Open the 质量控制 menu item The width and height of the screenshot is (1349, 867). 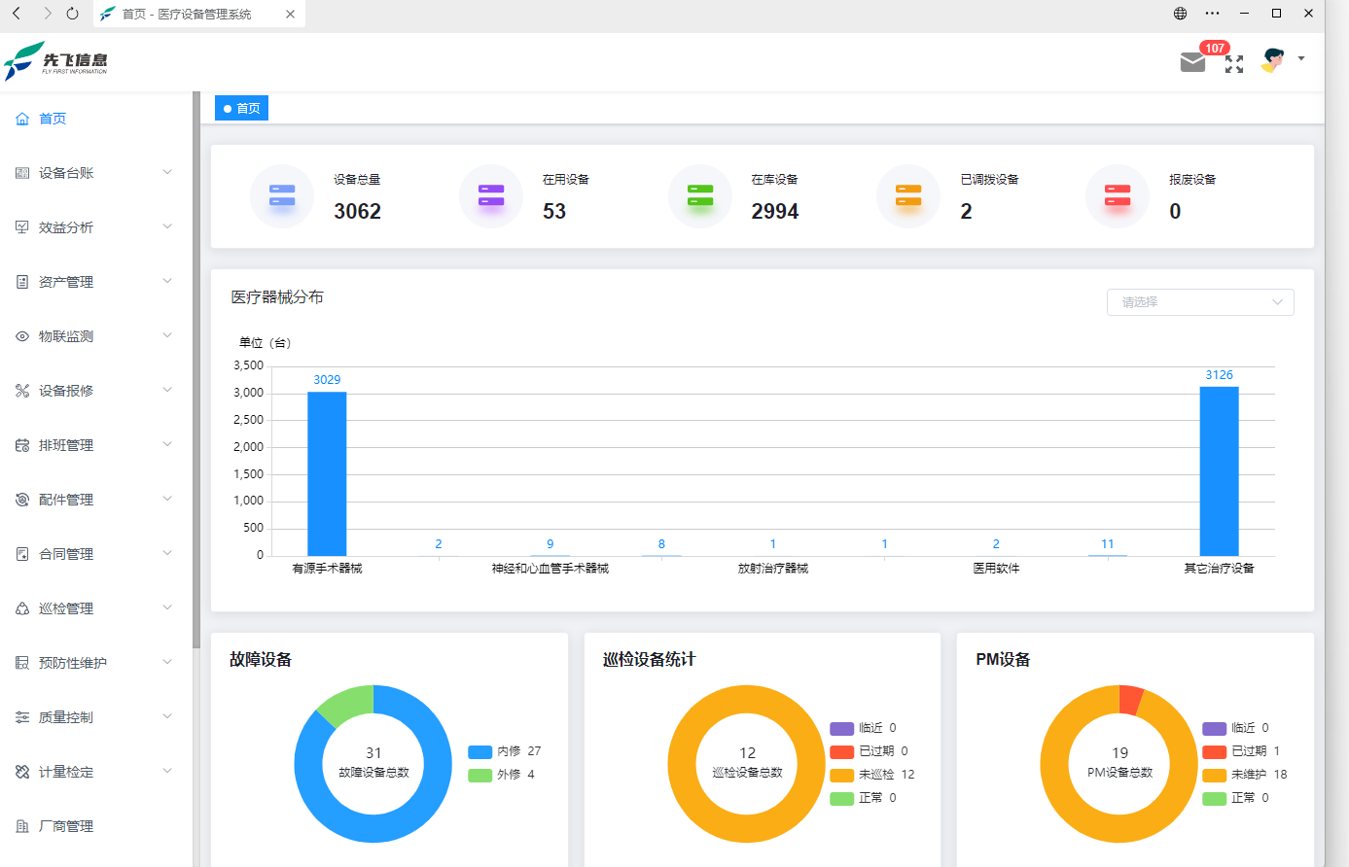coord(96,717)
